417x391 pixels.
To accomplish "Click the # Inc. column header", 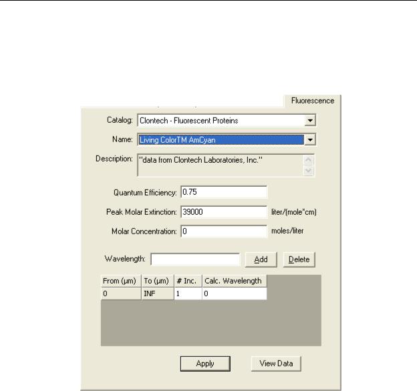I will (188, 281).
